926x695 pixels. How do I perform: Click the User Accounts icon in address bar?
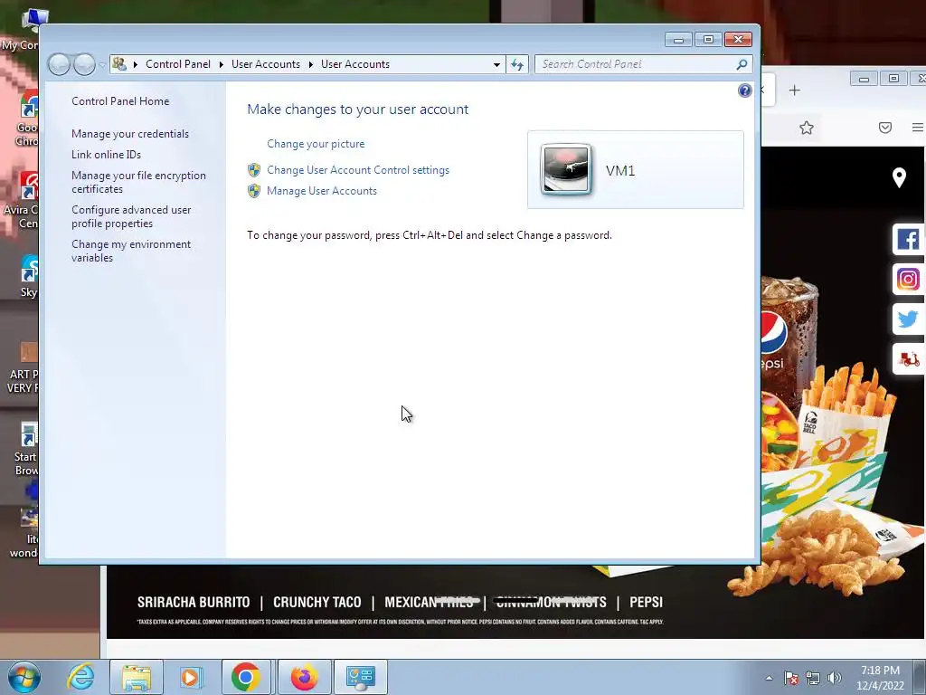119,64
